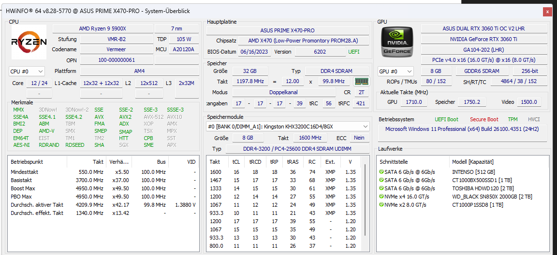Click the 7 nm process field
The image size is (557, 255).
pos(177,28)
